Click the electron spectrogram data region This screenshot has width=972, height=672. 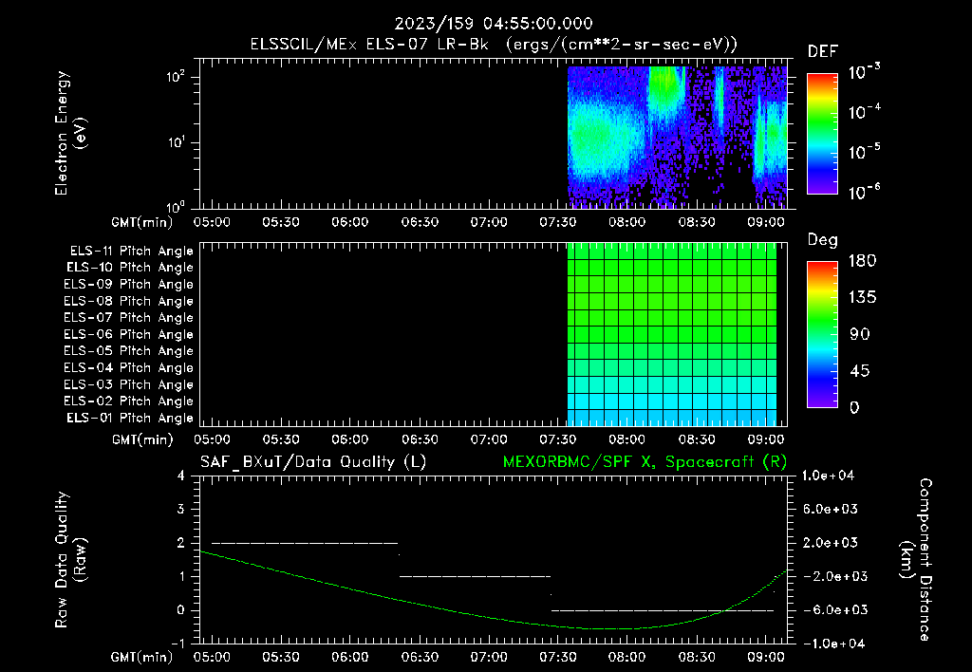click(677, 137)
